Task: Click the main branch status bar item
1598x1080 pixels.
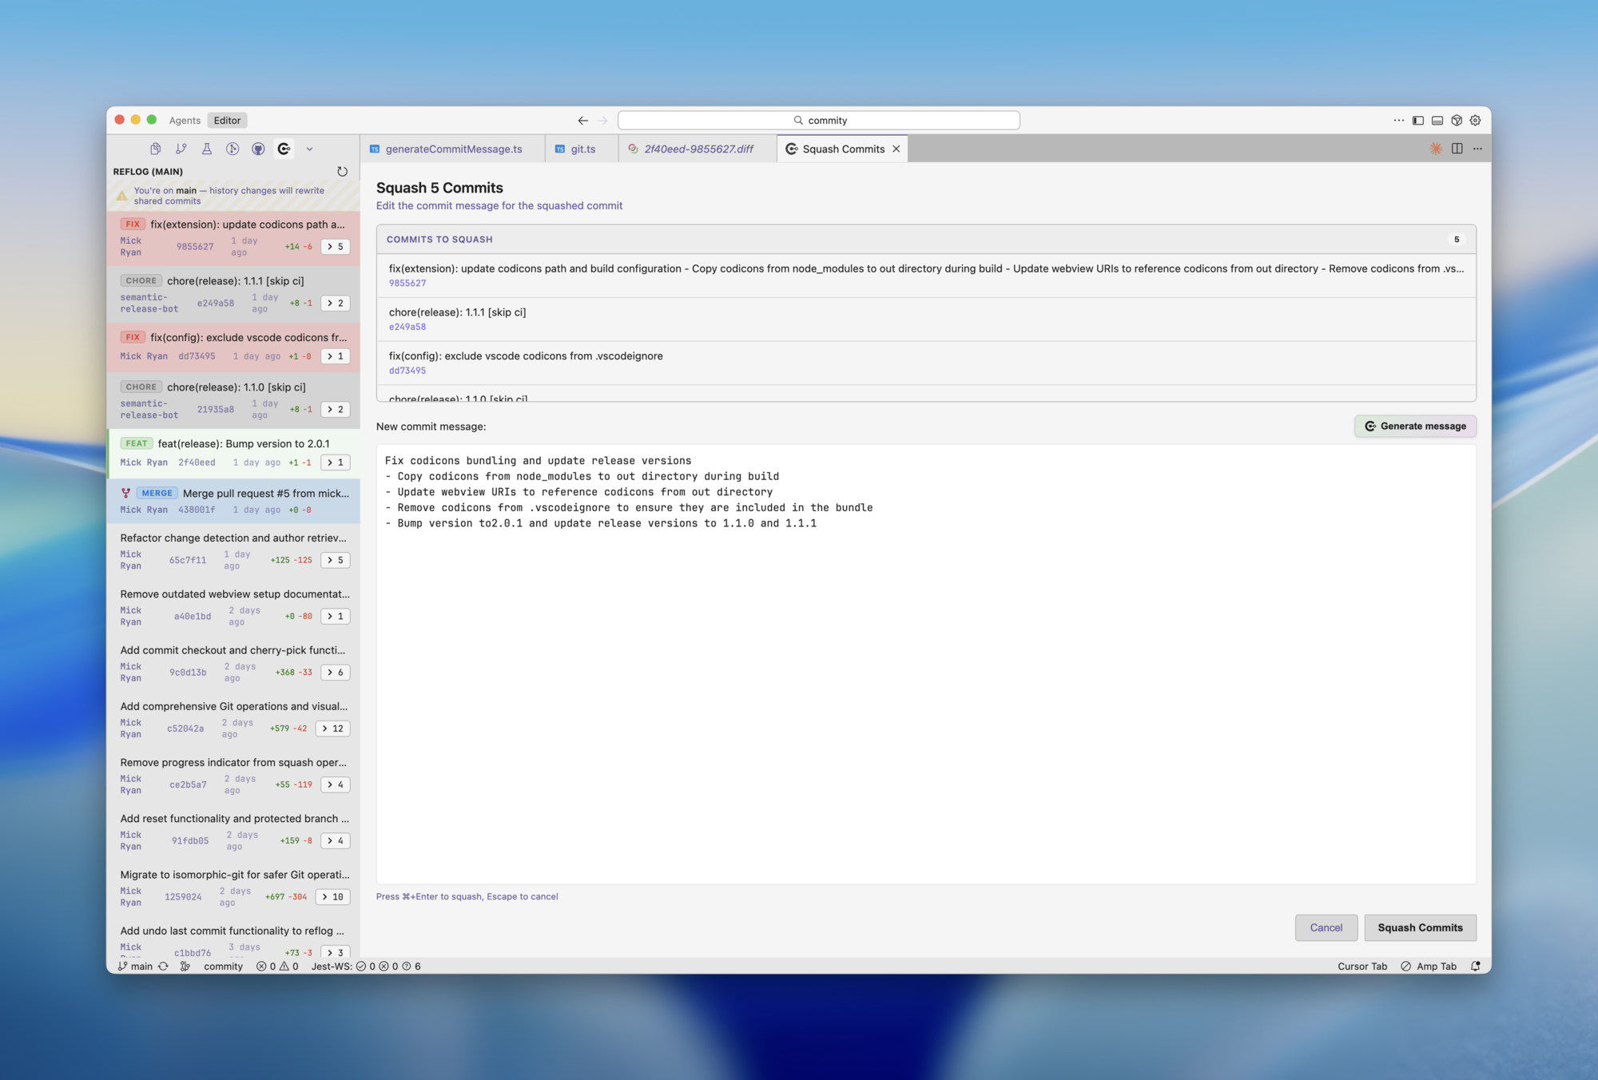Action: click(136, 967)
